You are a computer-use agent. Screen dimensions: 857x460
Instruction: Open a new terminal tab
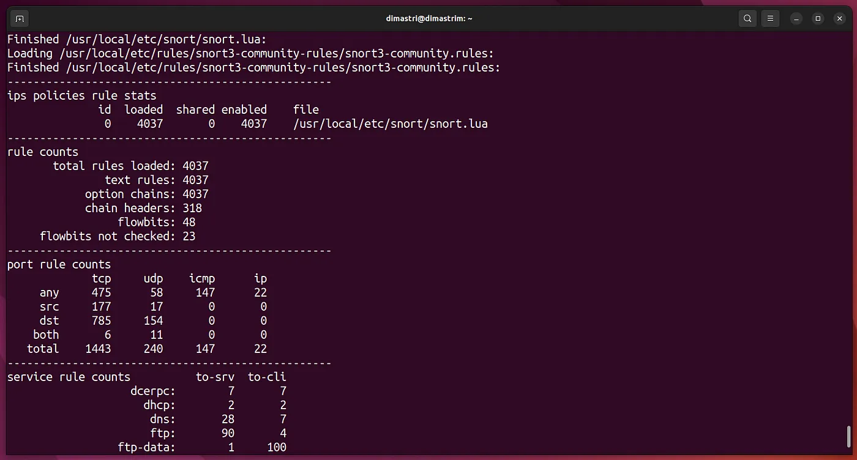click(x=20, y=18)
